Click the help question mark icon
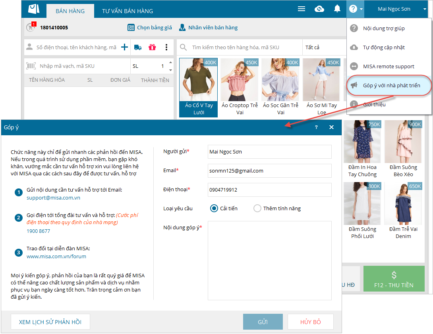 [x=353, y=9]
